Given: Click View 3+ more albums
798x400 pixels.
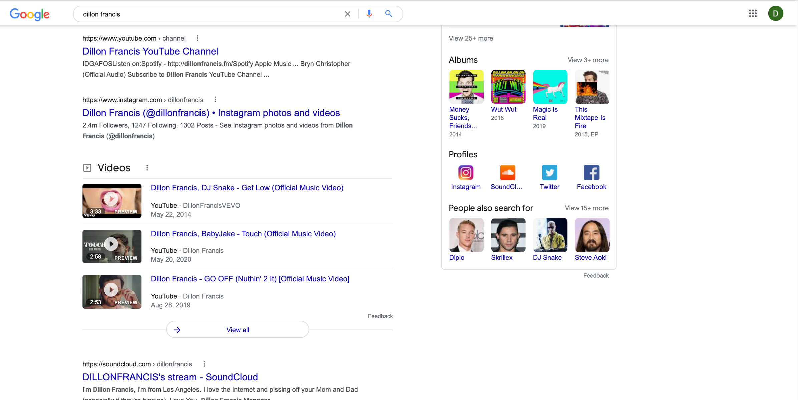Looking at the screenshot, I should (x=588, y=60).
